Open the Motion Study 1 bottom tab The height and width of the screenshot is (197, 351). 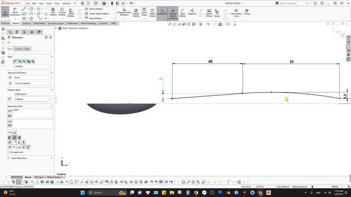[54, 177]
